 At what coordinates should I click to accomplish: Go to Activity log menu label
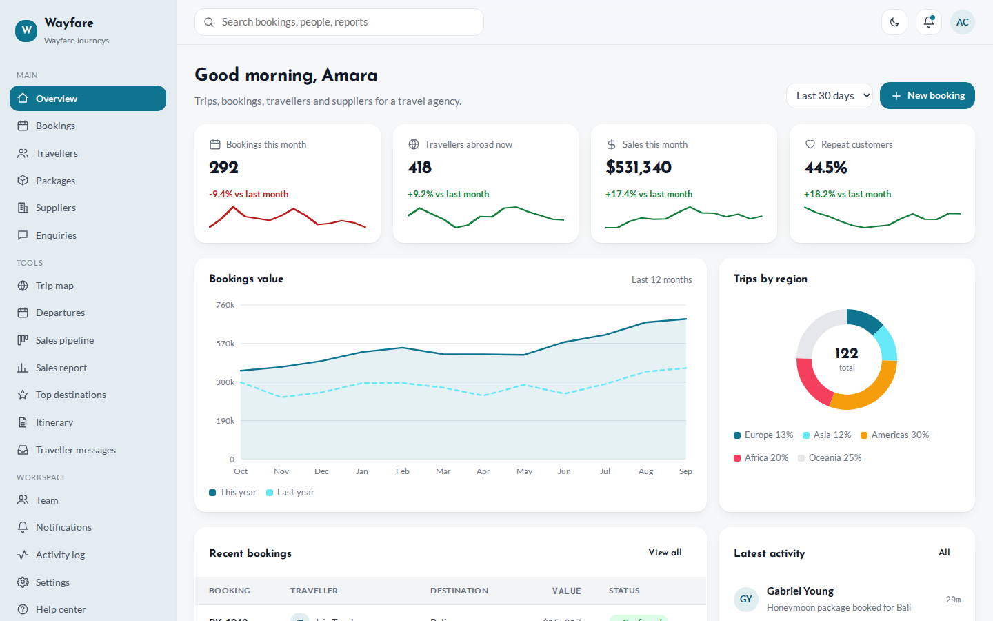[61, 555]
